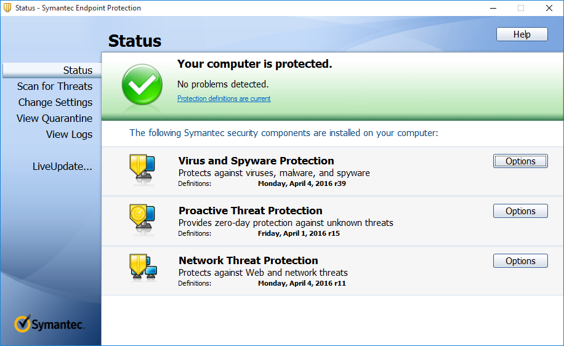Viewport: 564px width, 346px height.
Task: Open Options for Proactive Threat Protection
Action: pos(520,211)
